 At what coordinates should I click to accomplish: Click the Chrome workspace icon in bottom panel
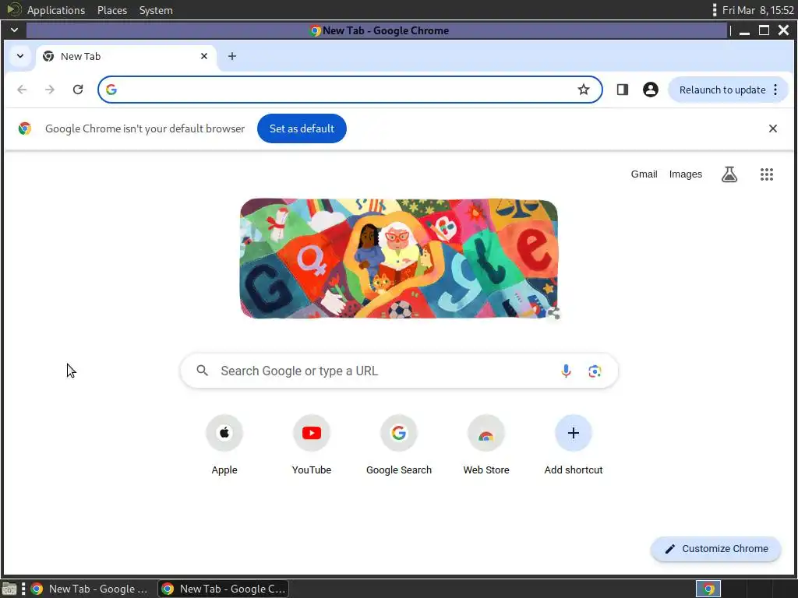(708, 589)
